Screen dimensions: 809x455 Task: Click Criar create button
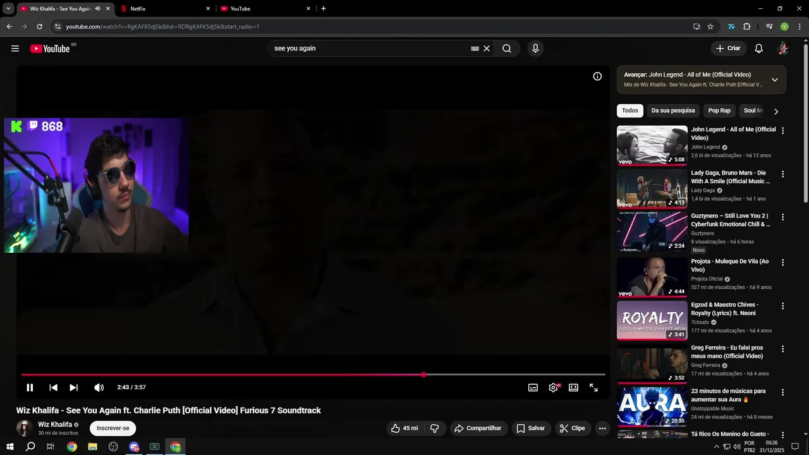coord(727,49)
